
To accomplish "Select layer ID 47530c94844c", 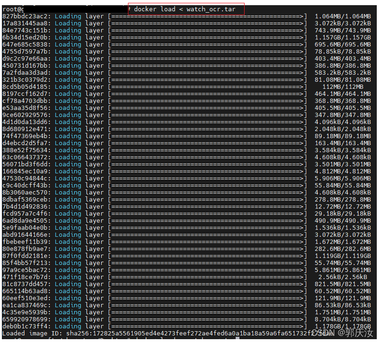I will 25,178.
